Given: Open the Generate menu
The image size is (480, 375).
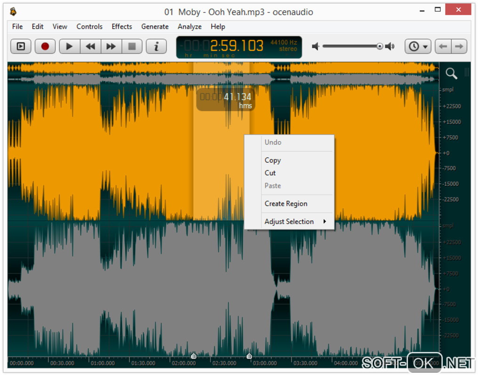Looking at the screenshot, I should pos(155,27).
